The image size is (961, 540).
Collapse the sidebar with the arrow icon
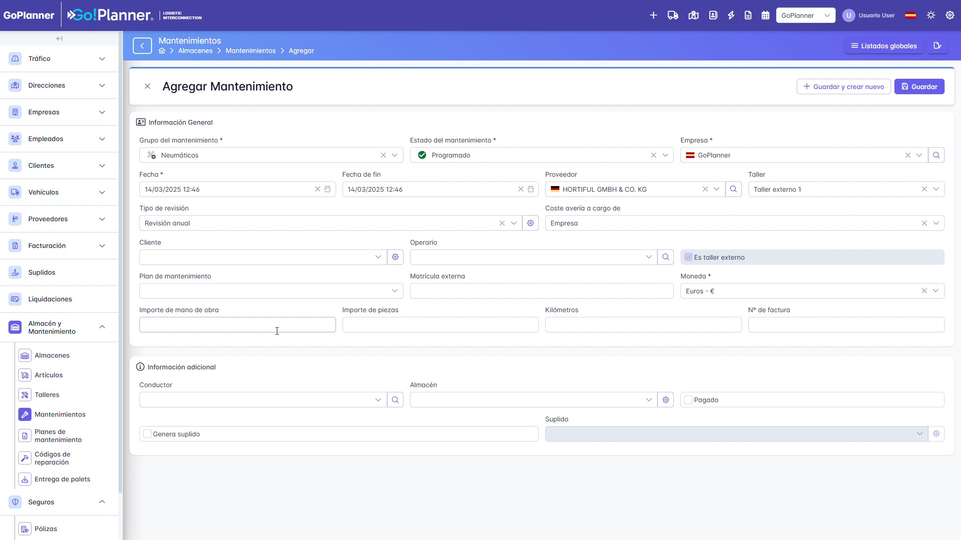[59, 38]
